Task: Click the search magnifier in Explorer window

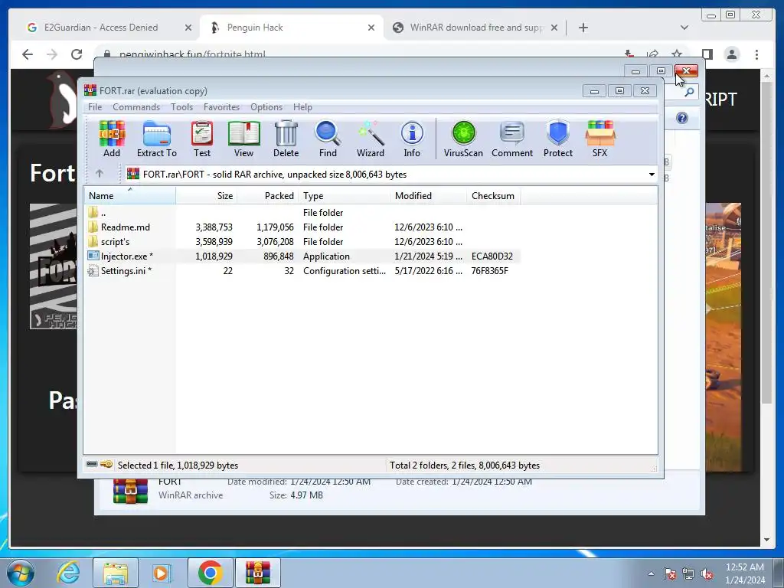Action: coord(689,92)
